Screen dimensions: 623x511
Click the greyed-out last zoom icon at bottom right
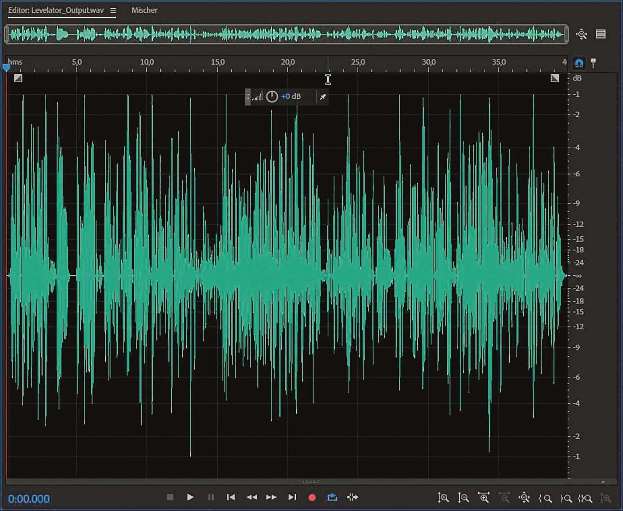[x=605, y=498]
